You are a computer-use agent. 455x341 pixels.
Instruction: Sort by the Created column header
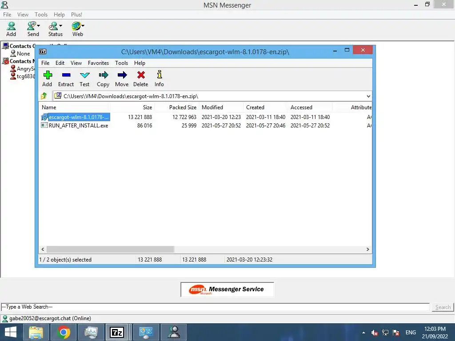266,107
